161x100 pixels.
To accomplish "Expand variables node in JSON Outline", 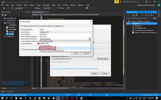I will coord(3,21).
